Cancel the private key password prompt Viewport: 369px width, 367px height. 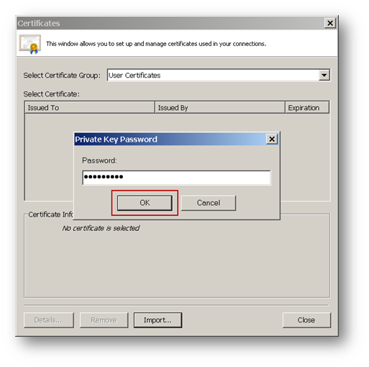[209, 203]
